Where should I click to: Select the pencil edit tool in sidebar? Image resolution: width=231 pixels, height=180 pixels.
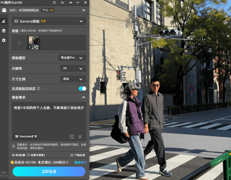[3, 21]
